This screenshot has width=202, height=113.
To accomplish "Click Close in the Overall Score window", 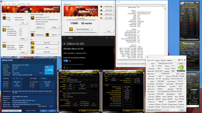I will click(x=109, y=31).
